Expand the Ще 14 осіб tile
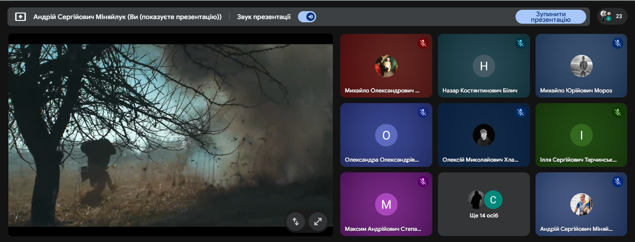 tap(483, 204)
